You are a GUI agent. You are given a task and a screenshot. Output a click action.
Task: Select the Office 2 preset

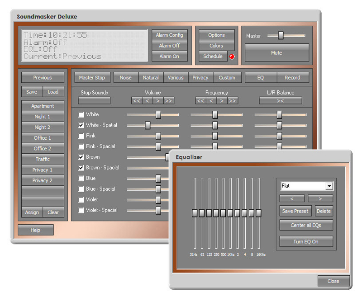tap(43, 148)
